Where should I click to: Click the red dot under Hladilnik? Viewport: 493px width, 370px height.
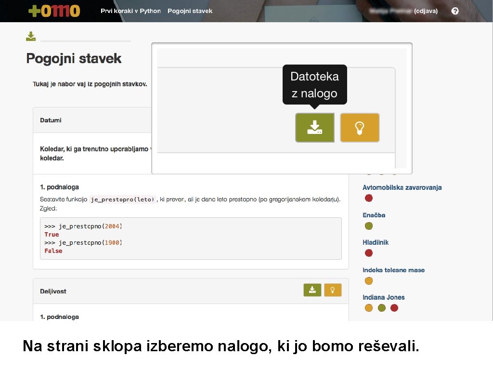(368, 252)
